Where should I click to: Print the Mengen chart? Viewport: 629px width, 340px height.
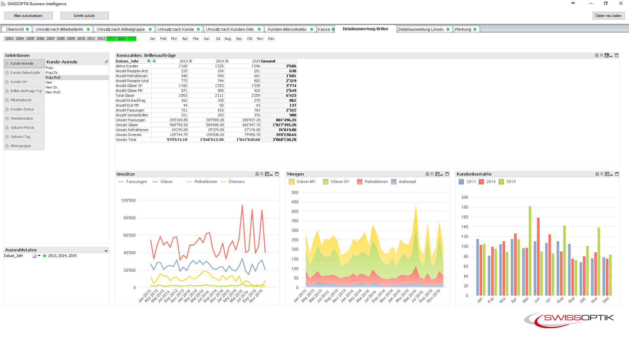coord(428,174)
